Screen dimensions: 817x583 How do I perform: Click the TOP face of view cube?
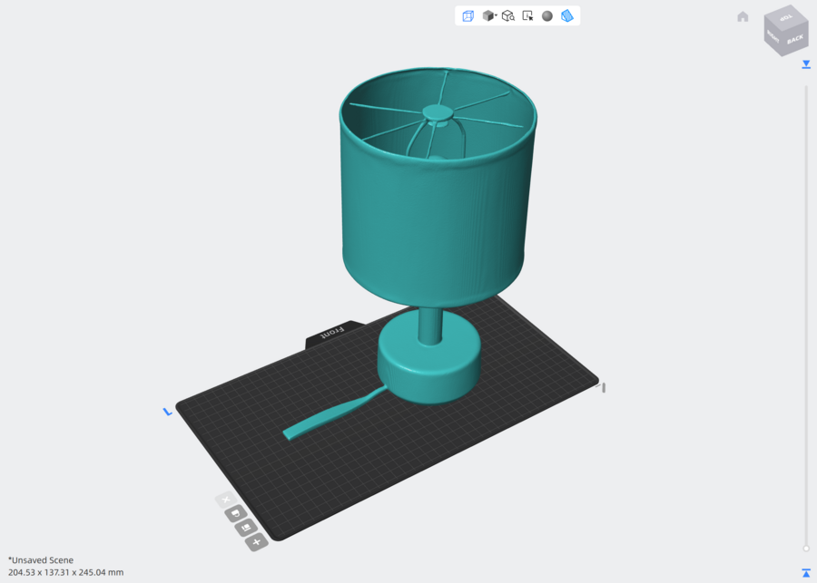tap(786, 17)
